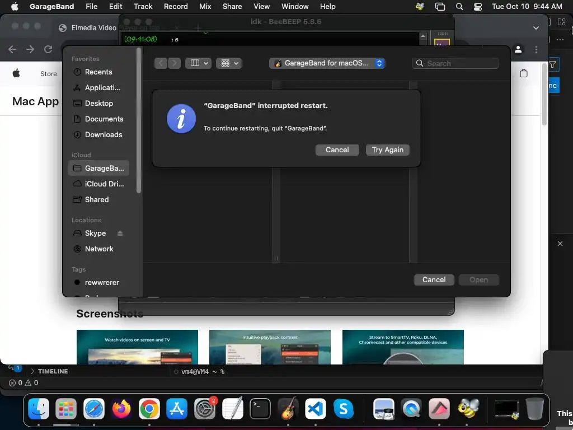Cancel the interrupted restart alert

(x=337, y=150)
